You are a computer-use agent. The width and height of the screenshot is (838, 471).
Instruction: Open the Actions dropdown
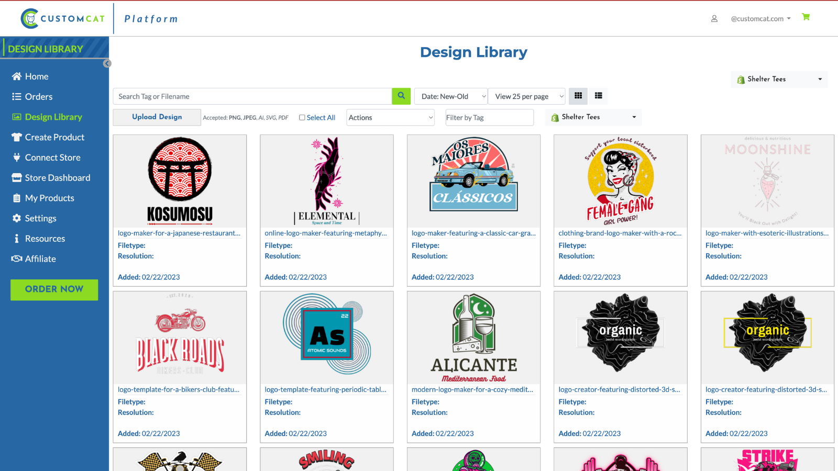(x=390, y=117)
